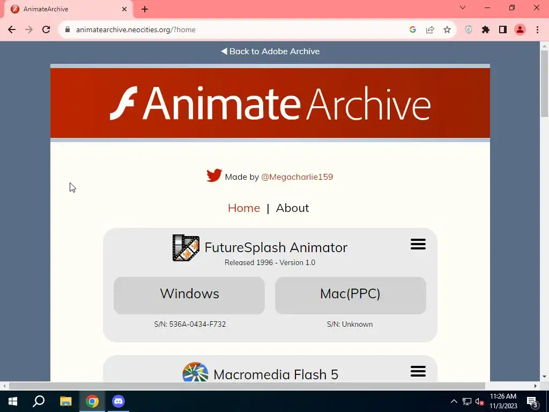Open the shield extension icon
This screenshot has width=549, height=412.
tap(469, 30)
